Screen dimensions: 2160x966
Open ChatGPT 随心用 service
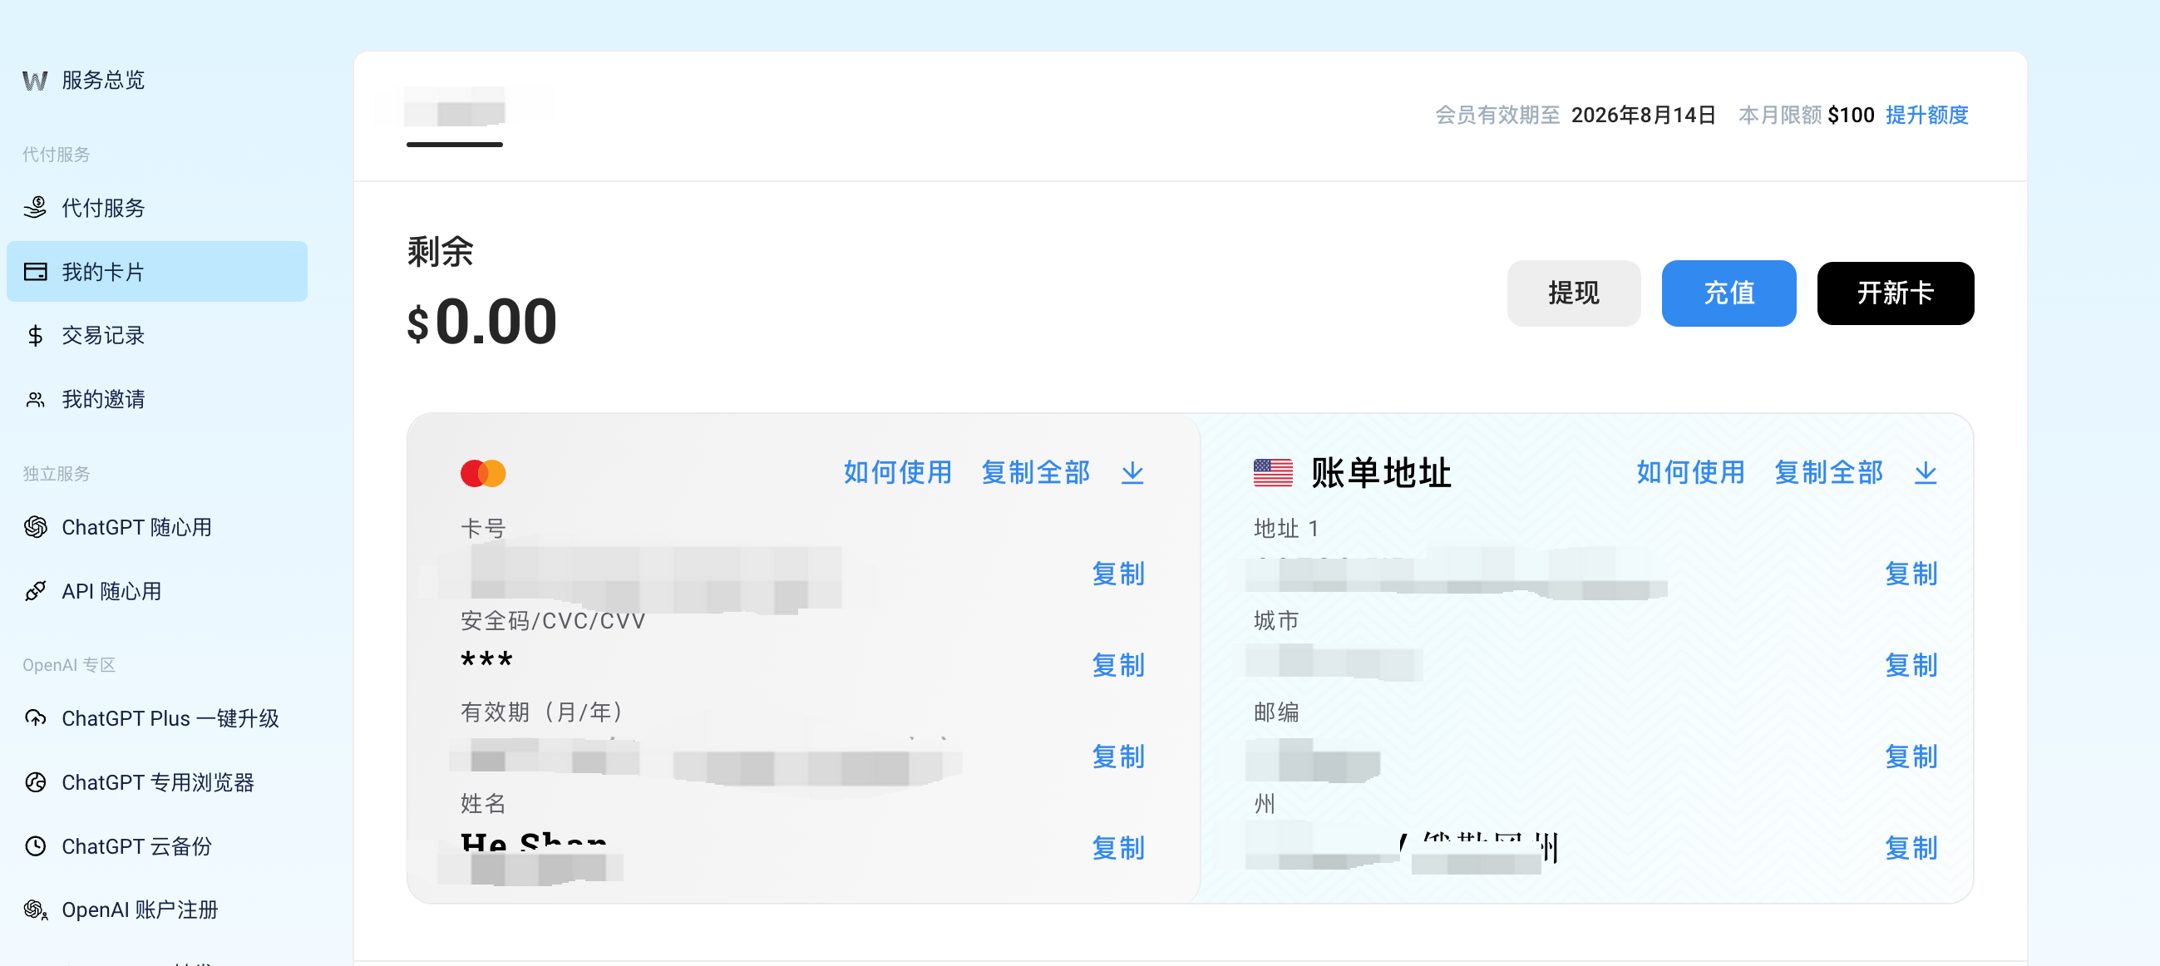pyautogui.click(x=136, y=526)
